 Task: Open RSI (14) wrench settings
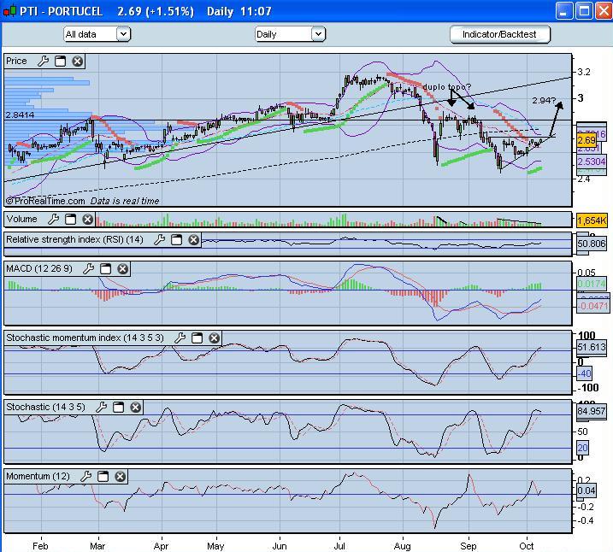[159, 240]
